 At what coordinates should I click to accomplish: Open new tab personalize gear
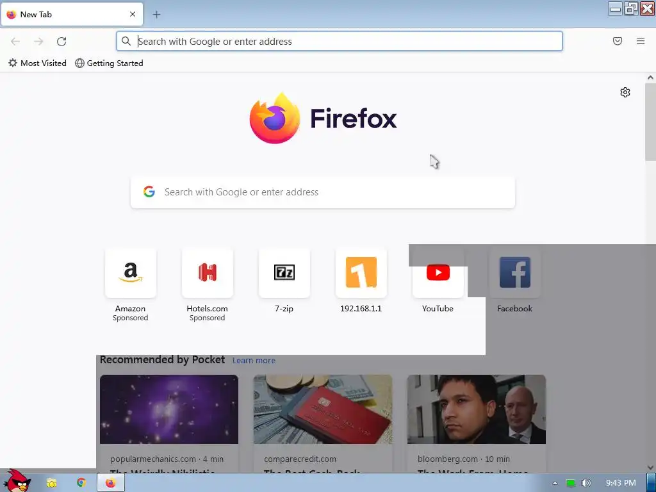point(625,92)
